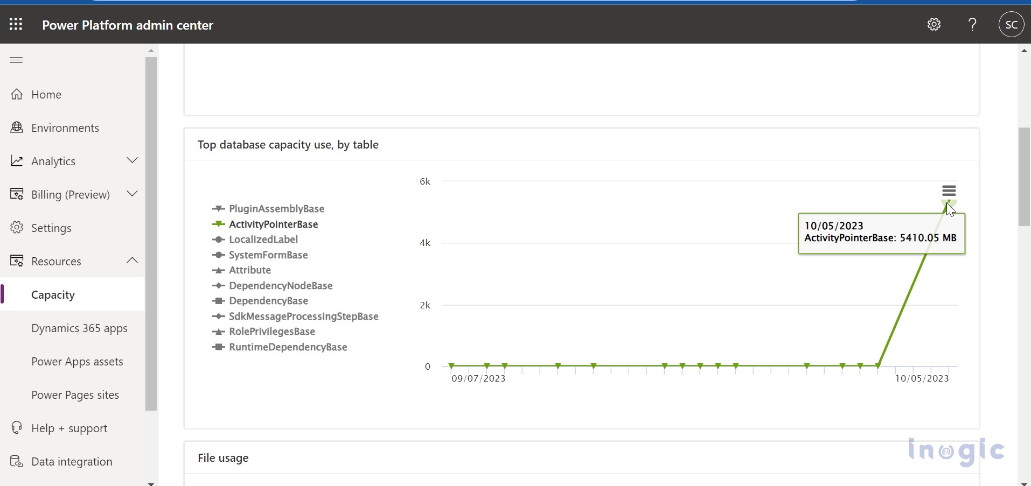Expand the Analytics section chevron
1031x486 pixels.
[x=132, y=160]
